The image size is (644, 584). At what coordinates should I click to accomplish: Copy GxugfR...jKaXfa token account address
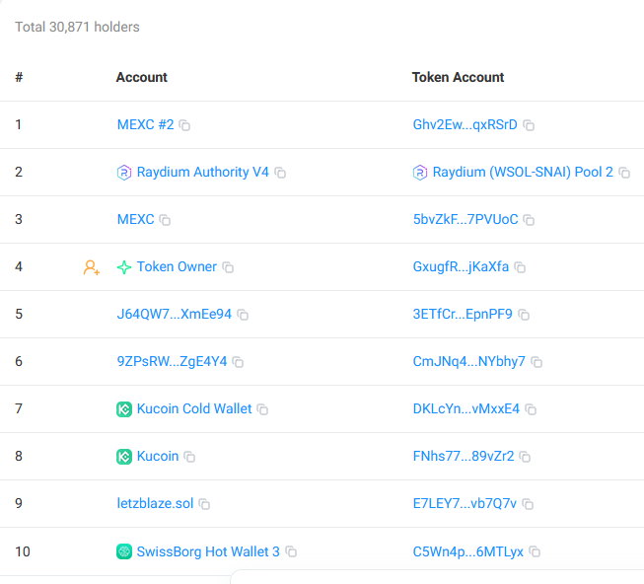(520, 267)
